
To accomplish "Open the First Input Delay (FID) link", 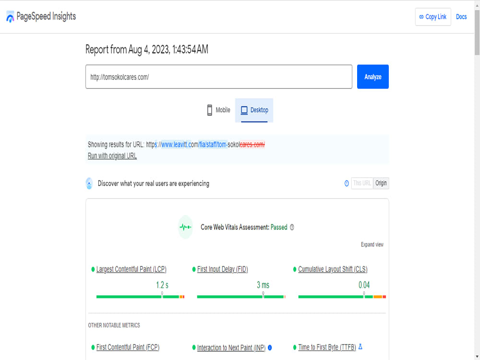I will [223, 269].
